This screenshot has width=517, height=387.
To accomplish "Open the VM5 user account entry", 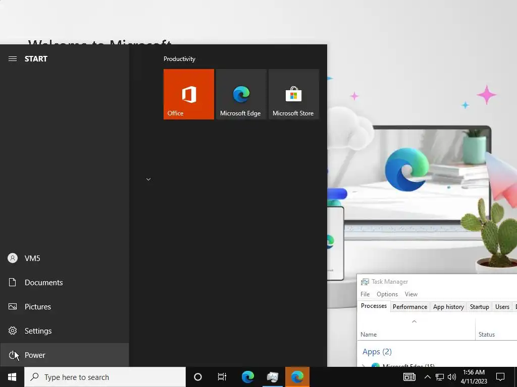I will pos(64,259).
